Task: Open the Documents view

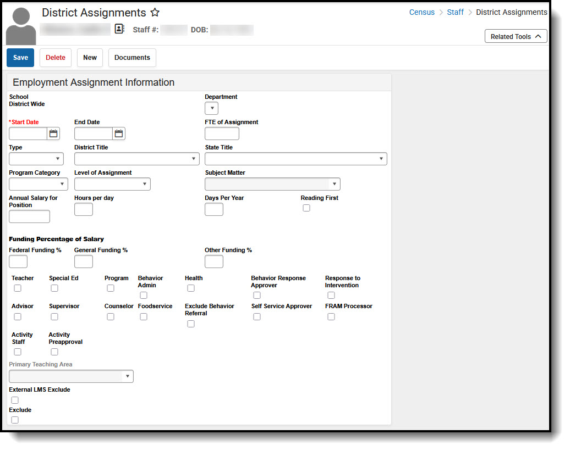Action: (132, 57)
